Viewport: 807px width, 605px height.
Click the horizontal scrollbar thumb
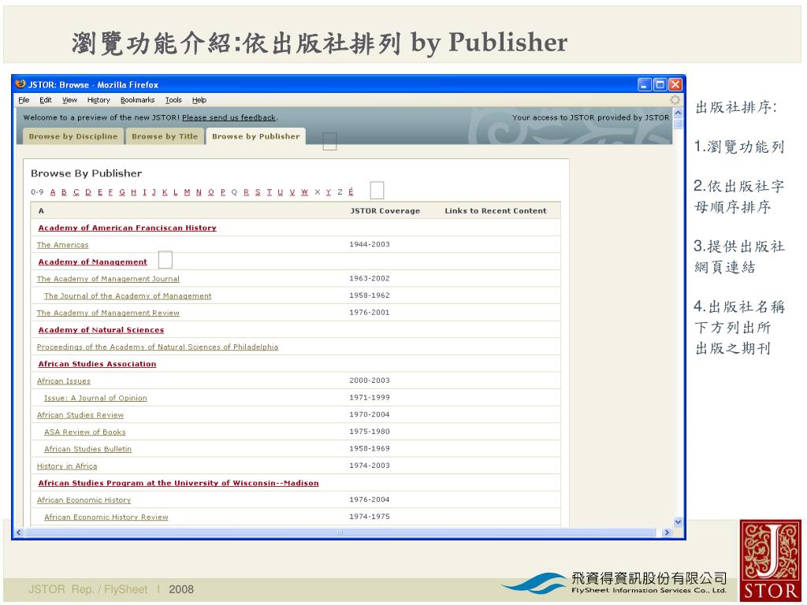tap(340, 533)
